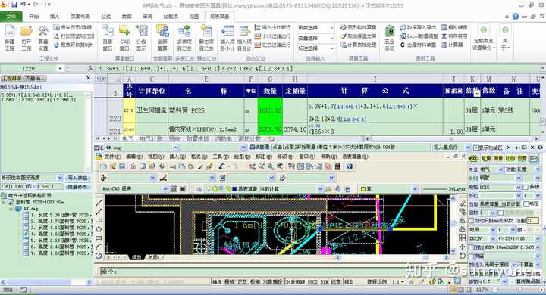Open a project with 打开工程 folder icon
The image size is (546, 295).
(26, 38)
